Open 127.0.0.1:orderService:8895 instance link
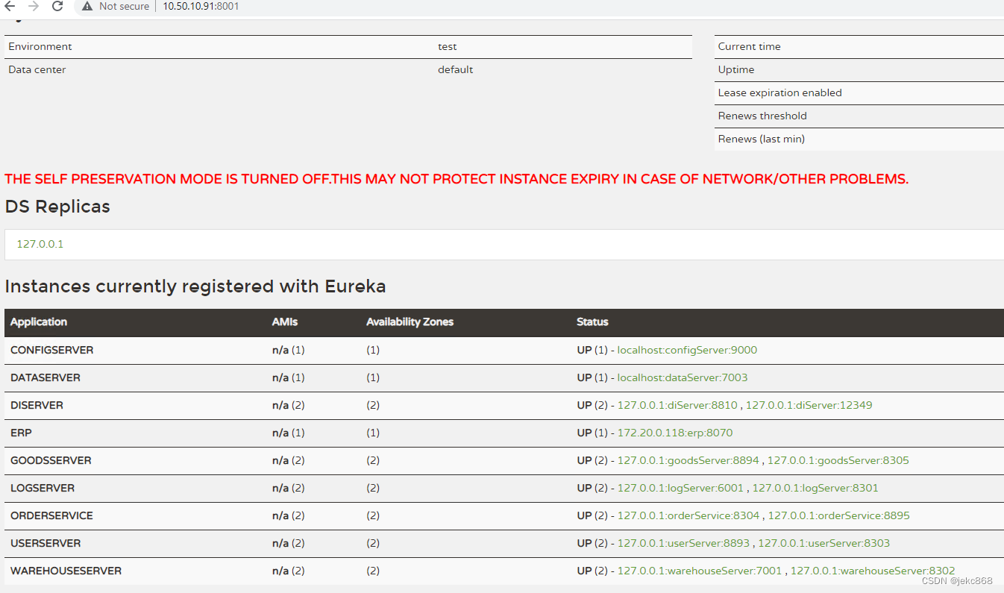1004x593 pixels. (839, 515)
